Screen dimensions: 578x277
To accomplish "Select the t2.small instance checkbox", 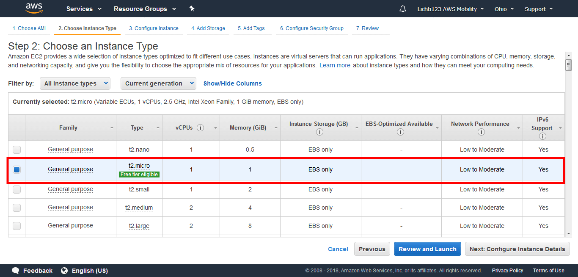I will pos(17,189).
